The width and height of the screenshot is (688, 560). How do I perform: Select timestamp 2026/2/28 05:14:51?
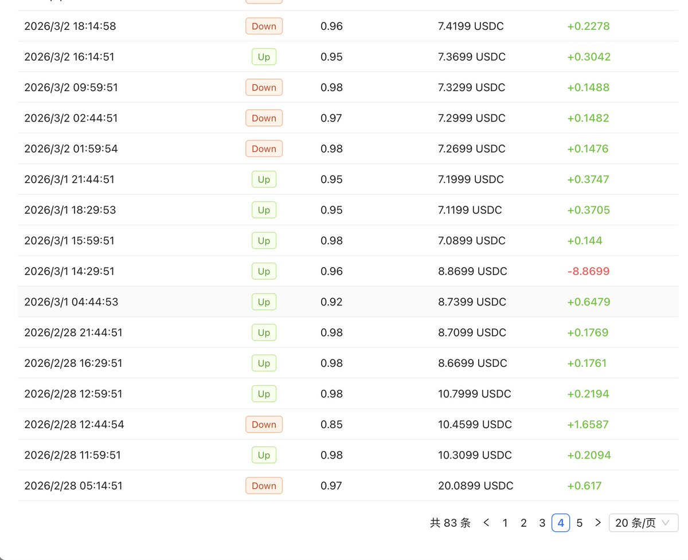click(73, 485)
